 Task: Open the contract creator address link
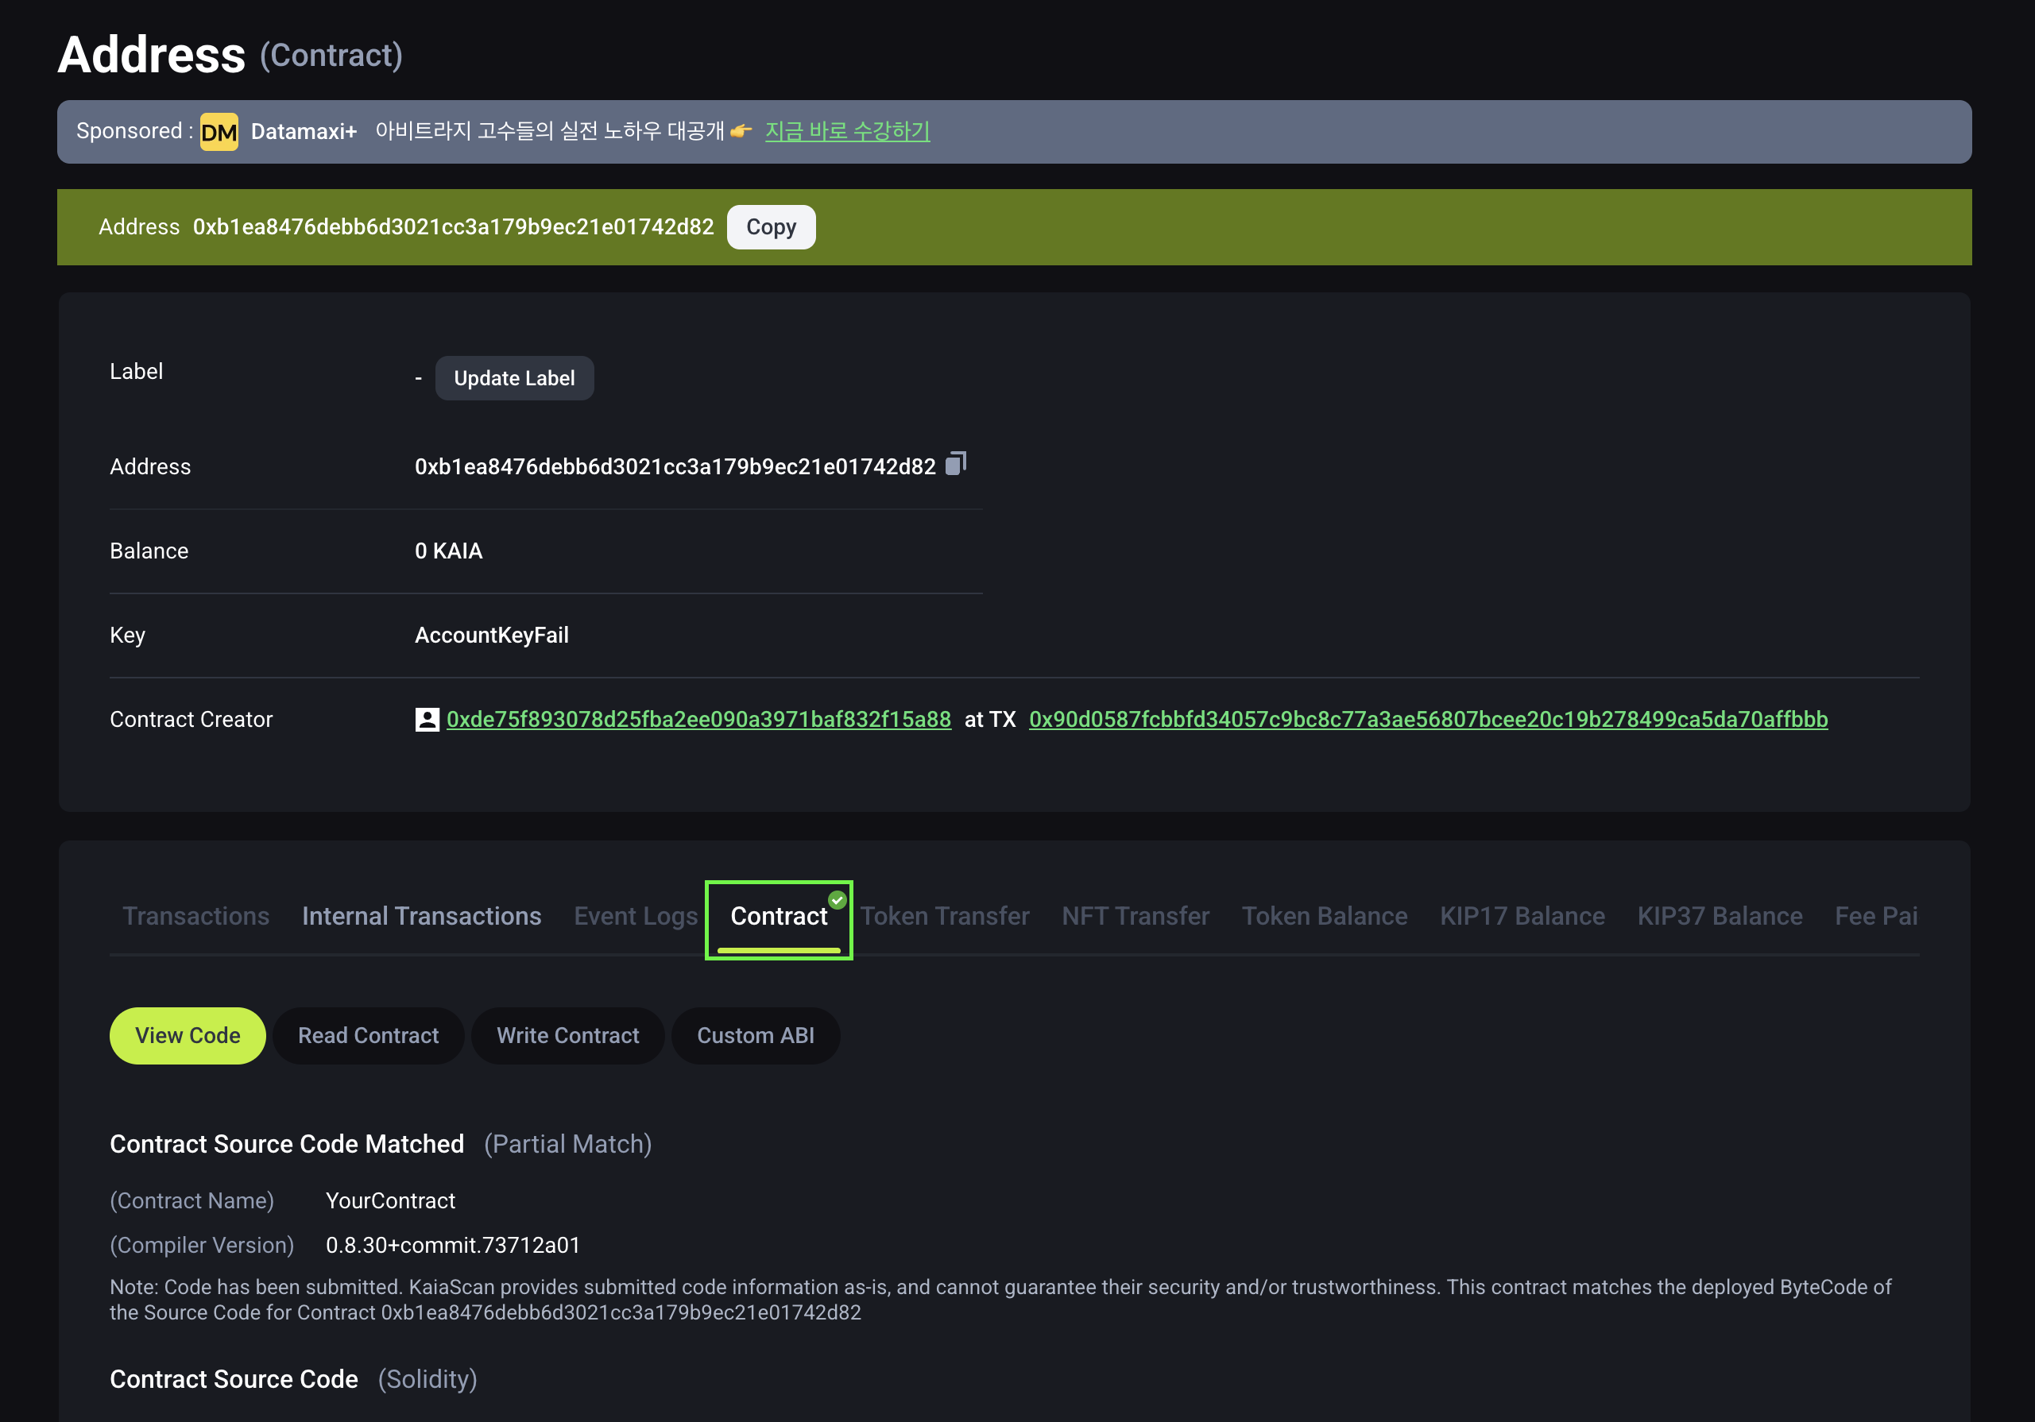[699, 718]
